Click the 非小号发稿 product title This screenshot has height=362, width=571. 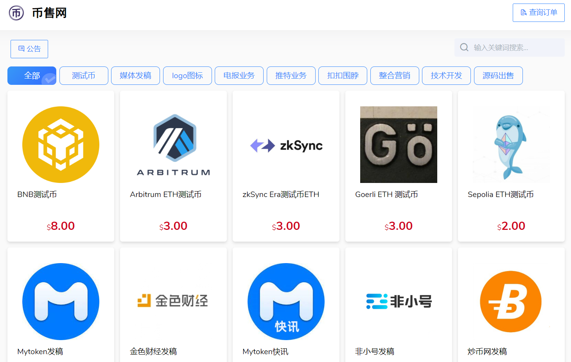point(375,351)
